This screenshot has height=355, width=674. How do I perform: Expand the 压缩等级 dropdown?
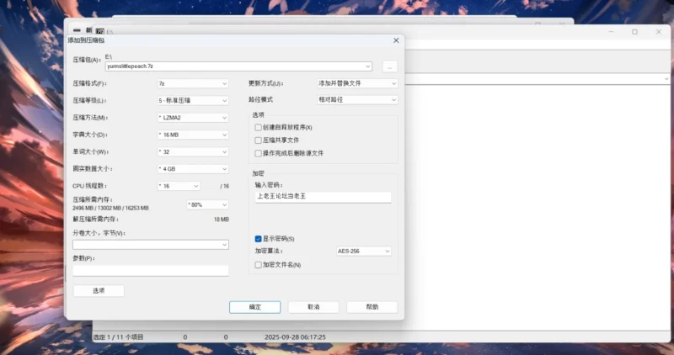coord(192,100)
